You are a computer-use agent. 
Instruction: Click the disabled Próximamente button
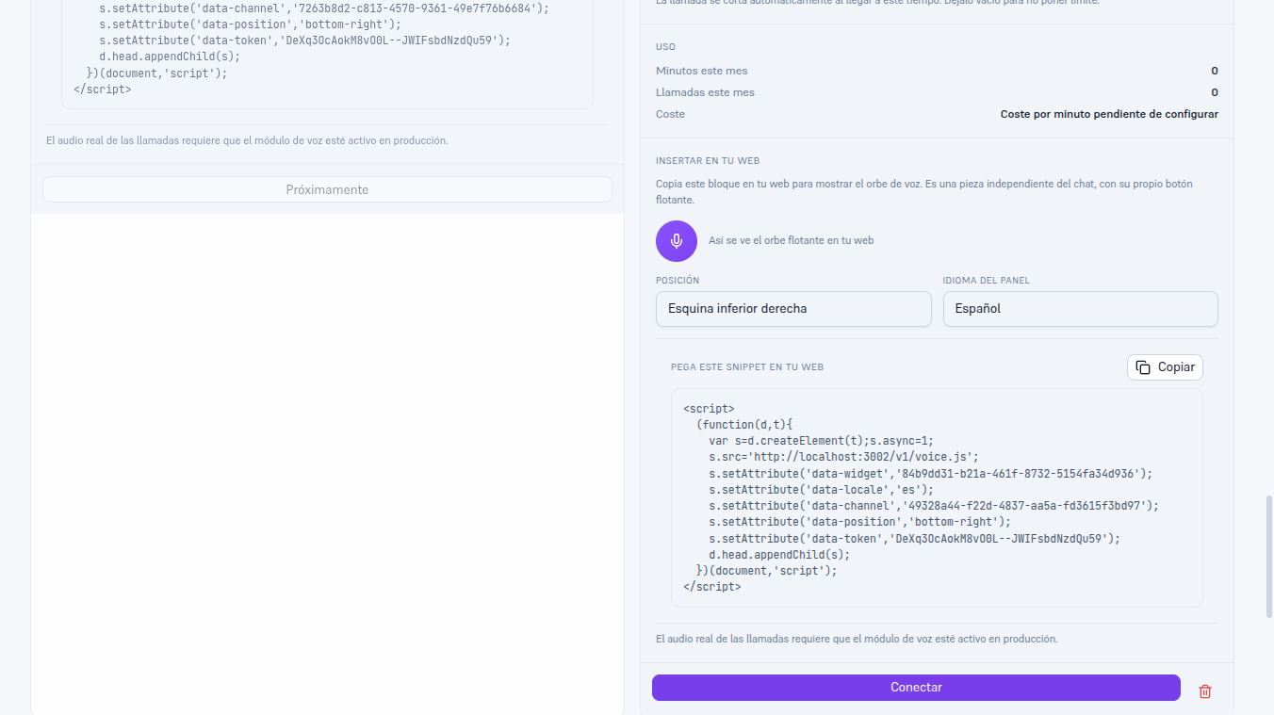tap(327, 189)
